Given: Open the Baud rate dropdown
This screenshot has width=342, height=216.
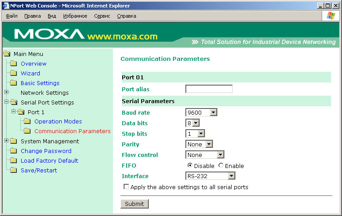Looking at the screenshot, I should (x=202, y=112).
